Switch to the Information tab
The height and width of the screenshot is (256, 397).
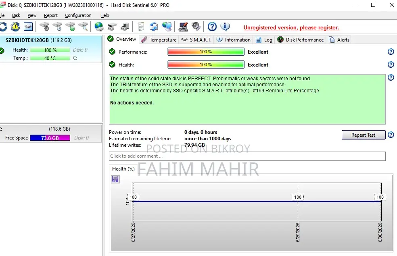coord(234,40)
